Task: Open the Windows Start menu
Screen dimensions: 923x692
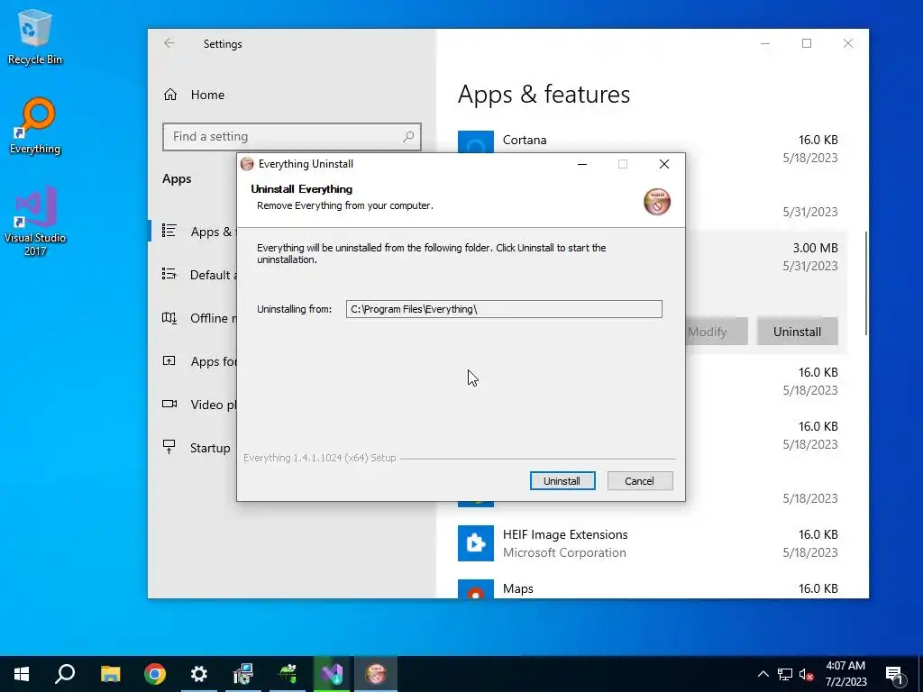Action: tap(22, 674)
